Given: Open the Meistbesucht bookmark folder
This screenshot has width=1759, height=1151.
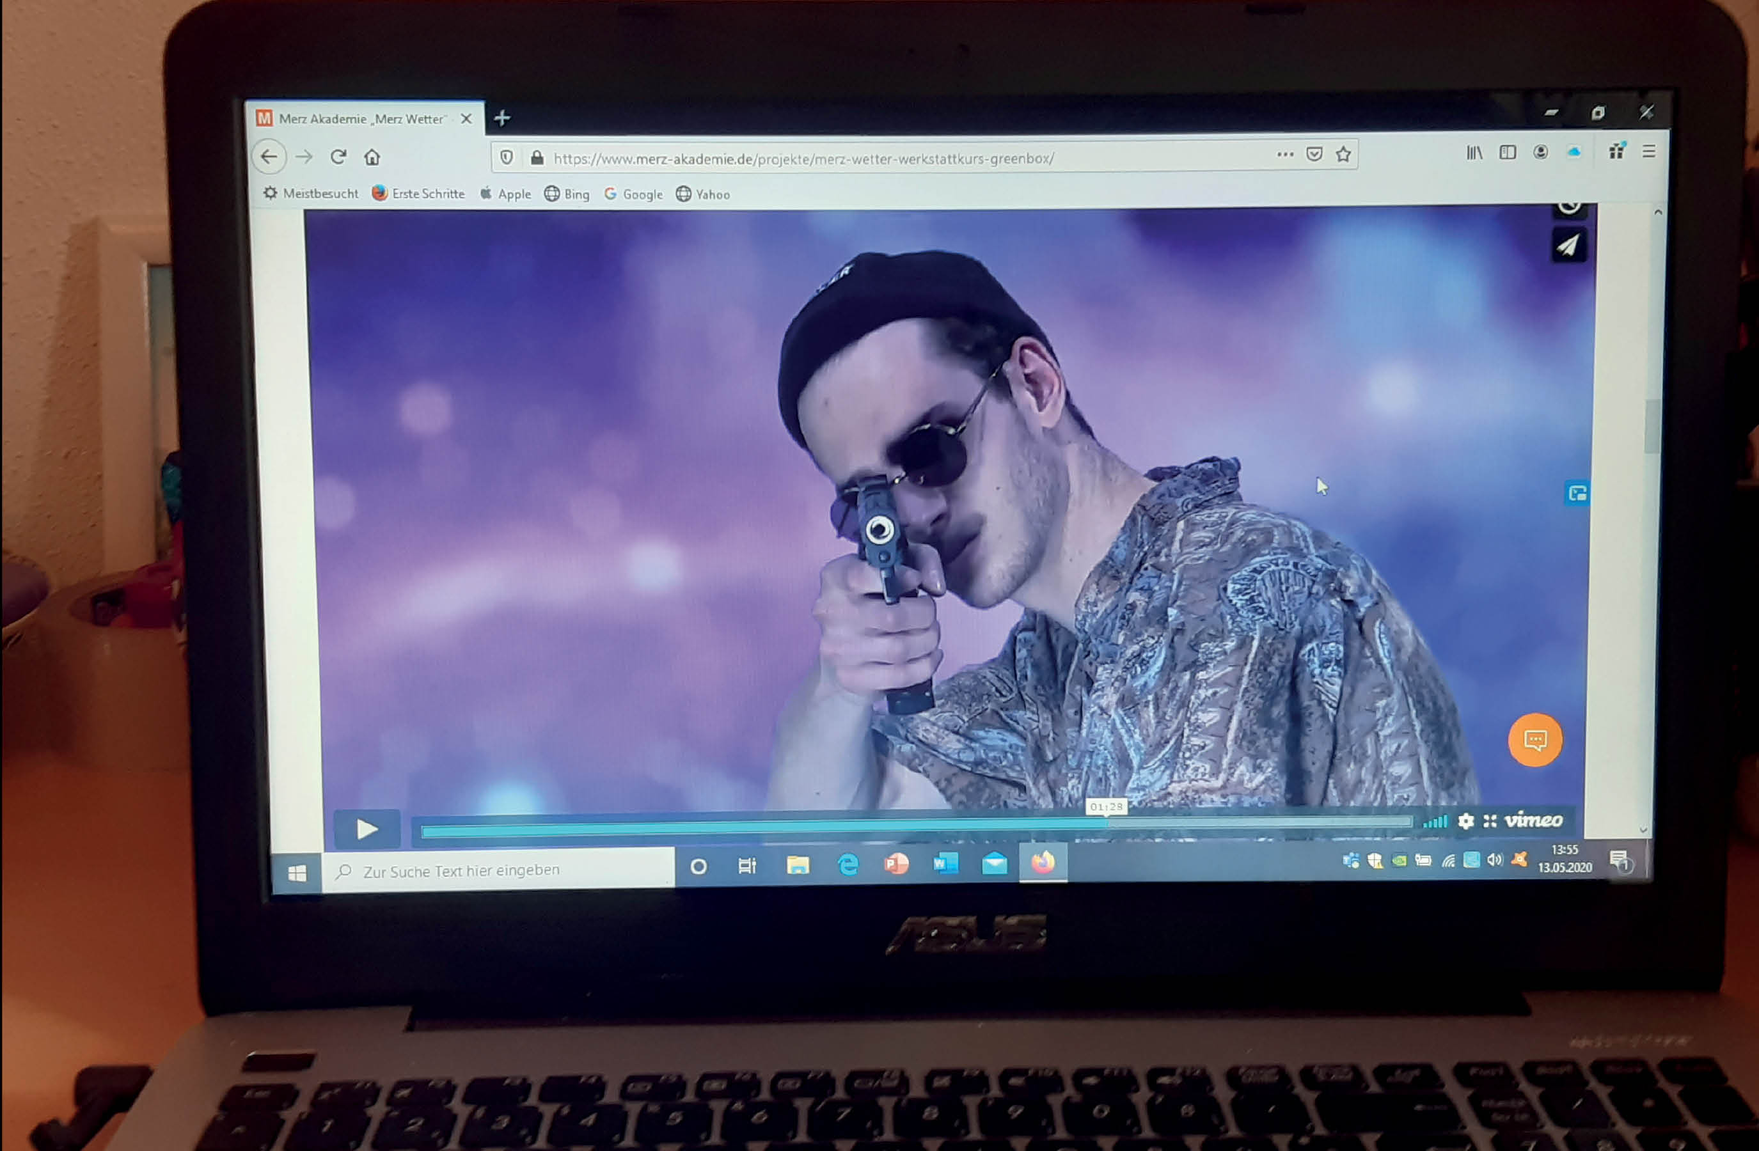Looking at the screenshot, I should click(x=310, y=193).
